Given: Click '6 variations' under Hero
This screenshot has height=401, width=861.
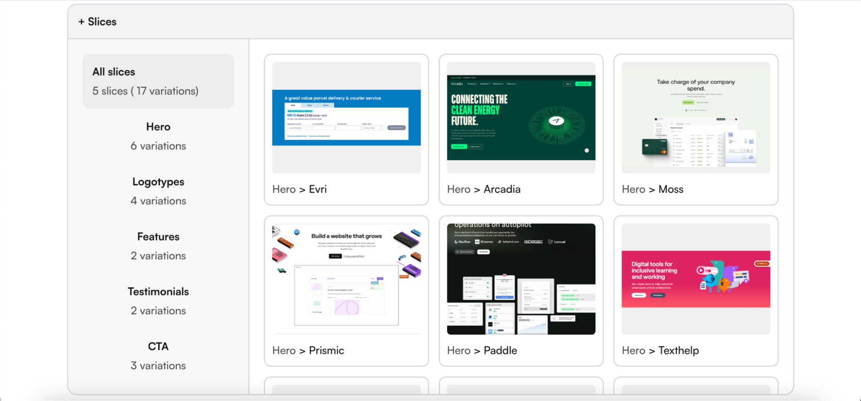Looking at the screenshot, I should point(158,146).
